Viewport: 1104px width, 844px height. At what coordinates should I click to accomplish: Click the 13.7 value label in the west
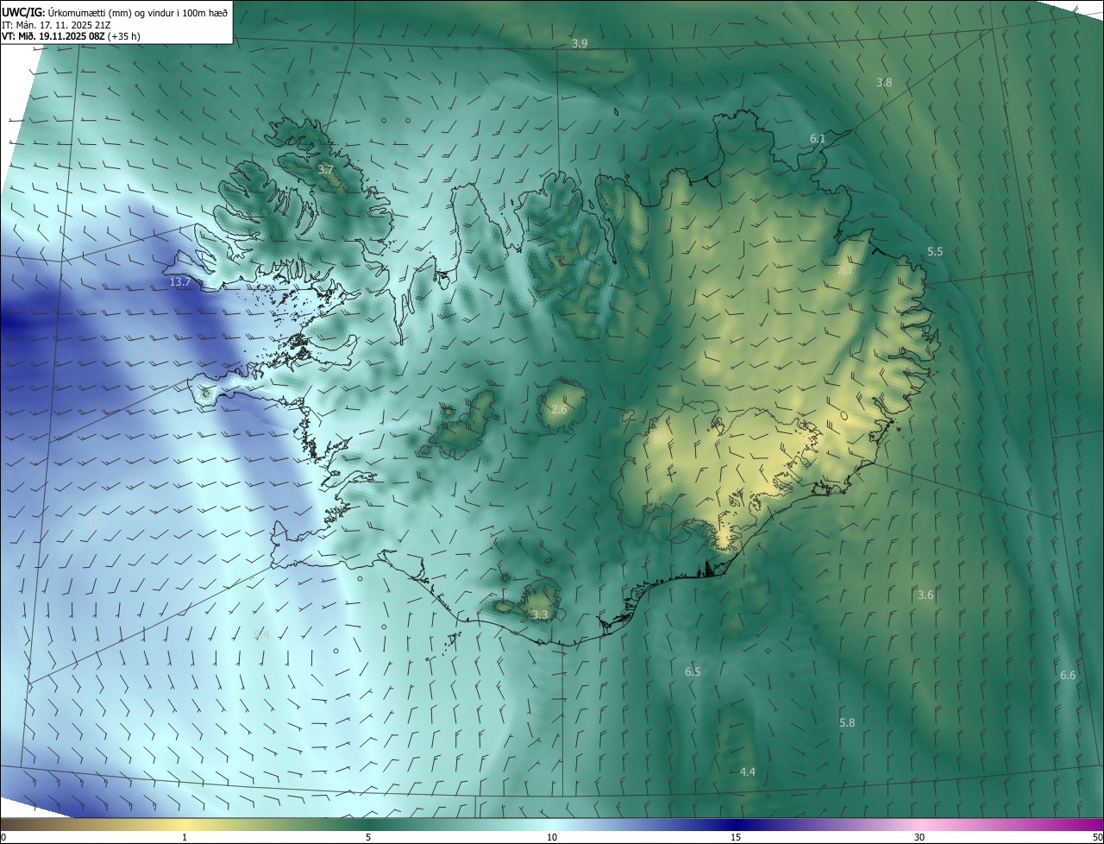[180, 282]
